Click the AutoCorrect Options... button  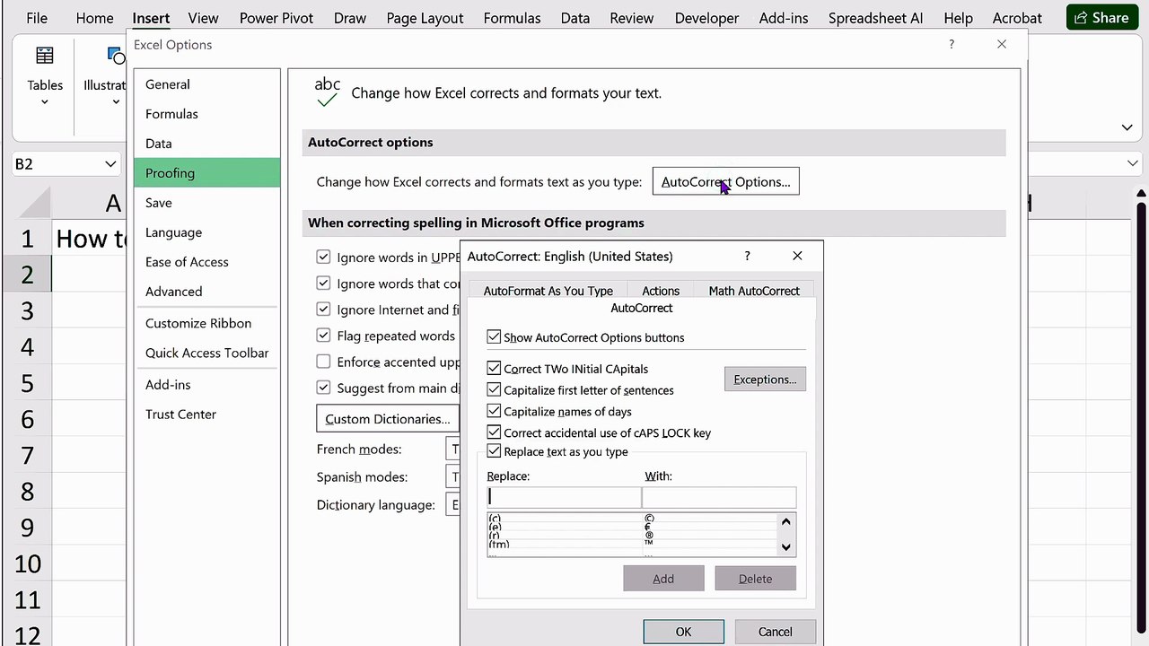coord(725,181)
